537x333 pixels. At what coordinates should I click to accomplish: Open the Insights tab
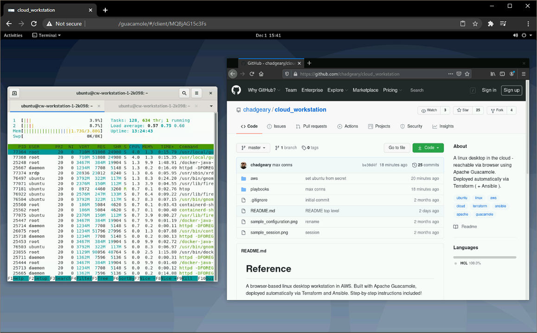[443, 126]
